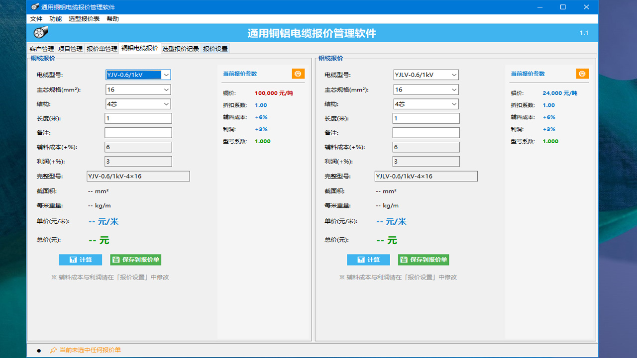Expand copper 结构 dropdown showing 4芯

166,104
